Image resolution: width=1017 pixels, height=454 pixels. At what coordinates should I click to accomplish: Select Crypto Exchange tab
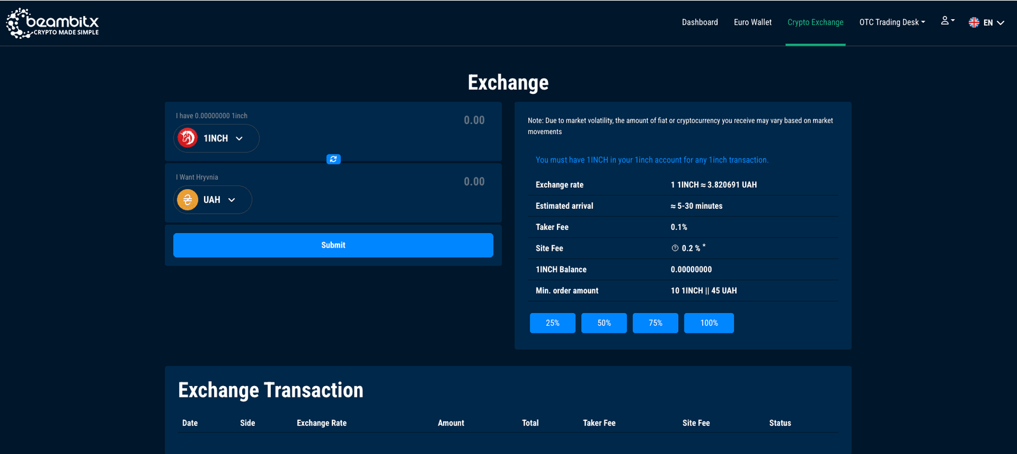point(816,22)
